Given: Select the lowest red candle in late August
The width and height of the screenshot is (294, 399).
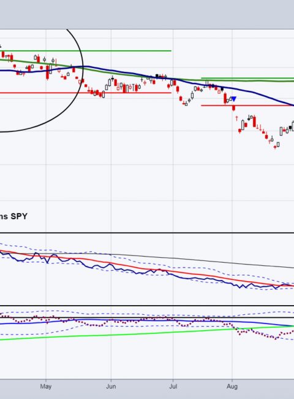Looking at the screenshot, I should click(275, 147).
